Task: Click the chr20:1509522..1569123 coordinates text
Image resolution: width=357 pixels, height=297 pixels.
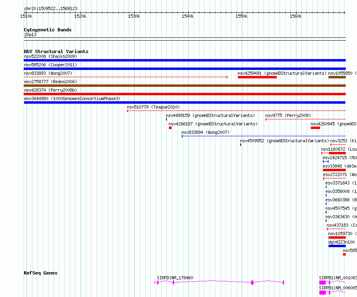Action: click(51, 9)
